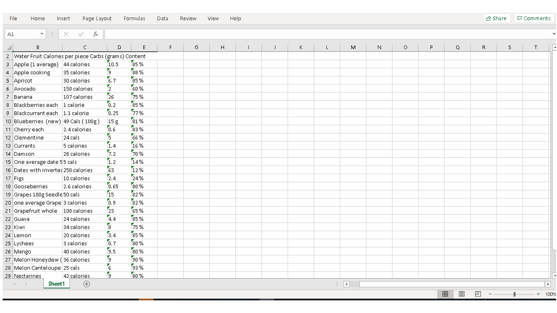Open the View ribbon tab
The width and height of the screenshot is (557, 313).
pos(213,18)
